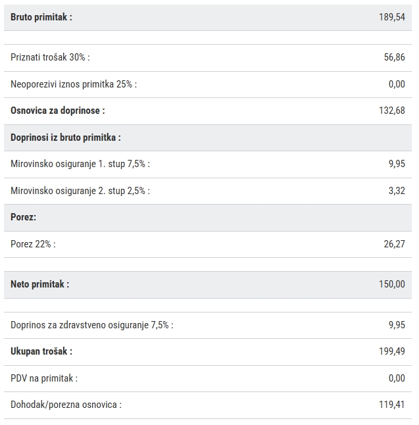Click the Porez: section header
This screenshot has height=425, width=419.
tap(24, 217)
